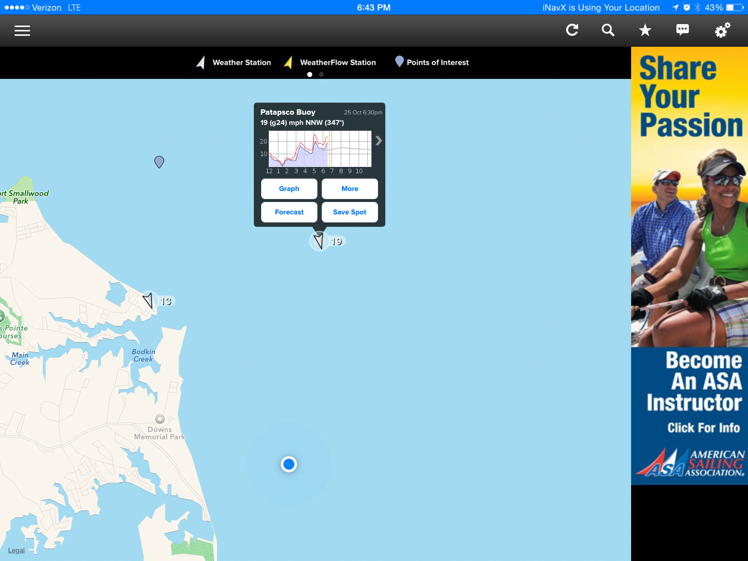Open the search magnifier
Image resolution: width=748 pixels, height=561 pixels.
(x=608, y=30)
